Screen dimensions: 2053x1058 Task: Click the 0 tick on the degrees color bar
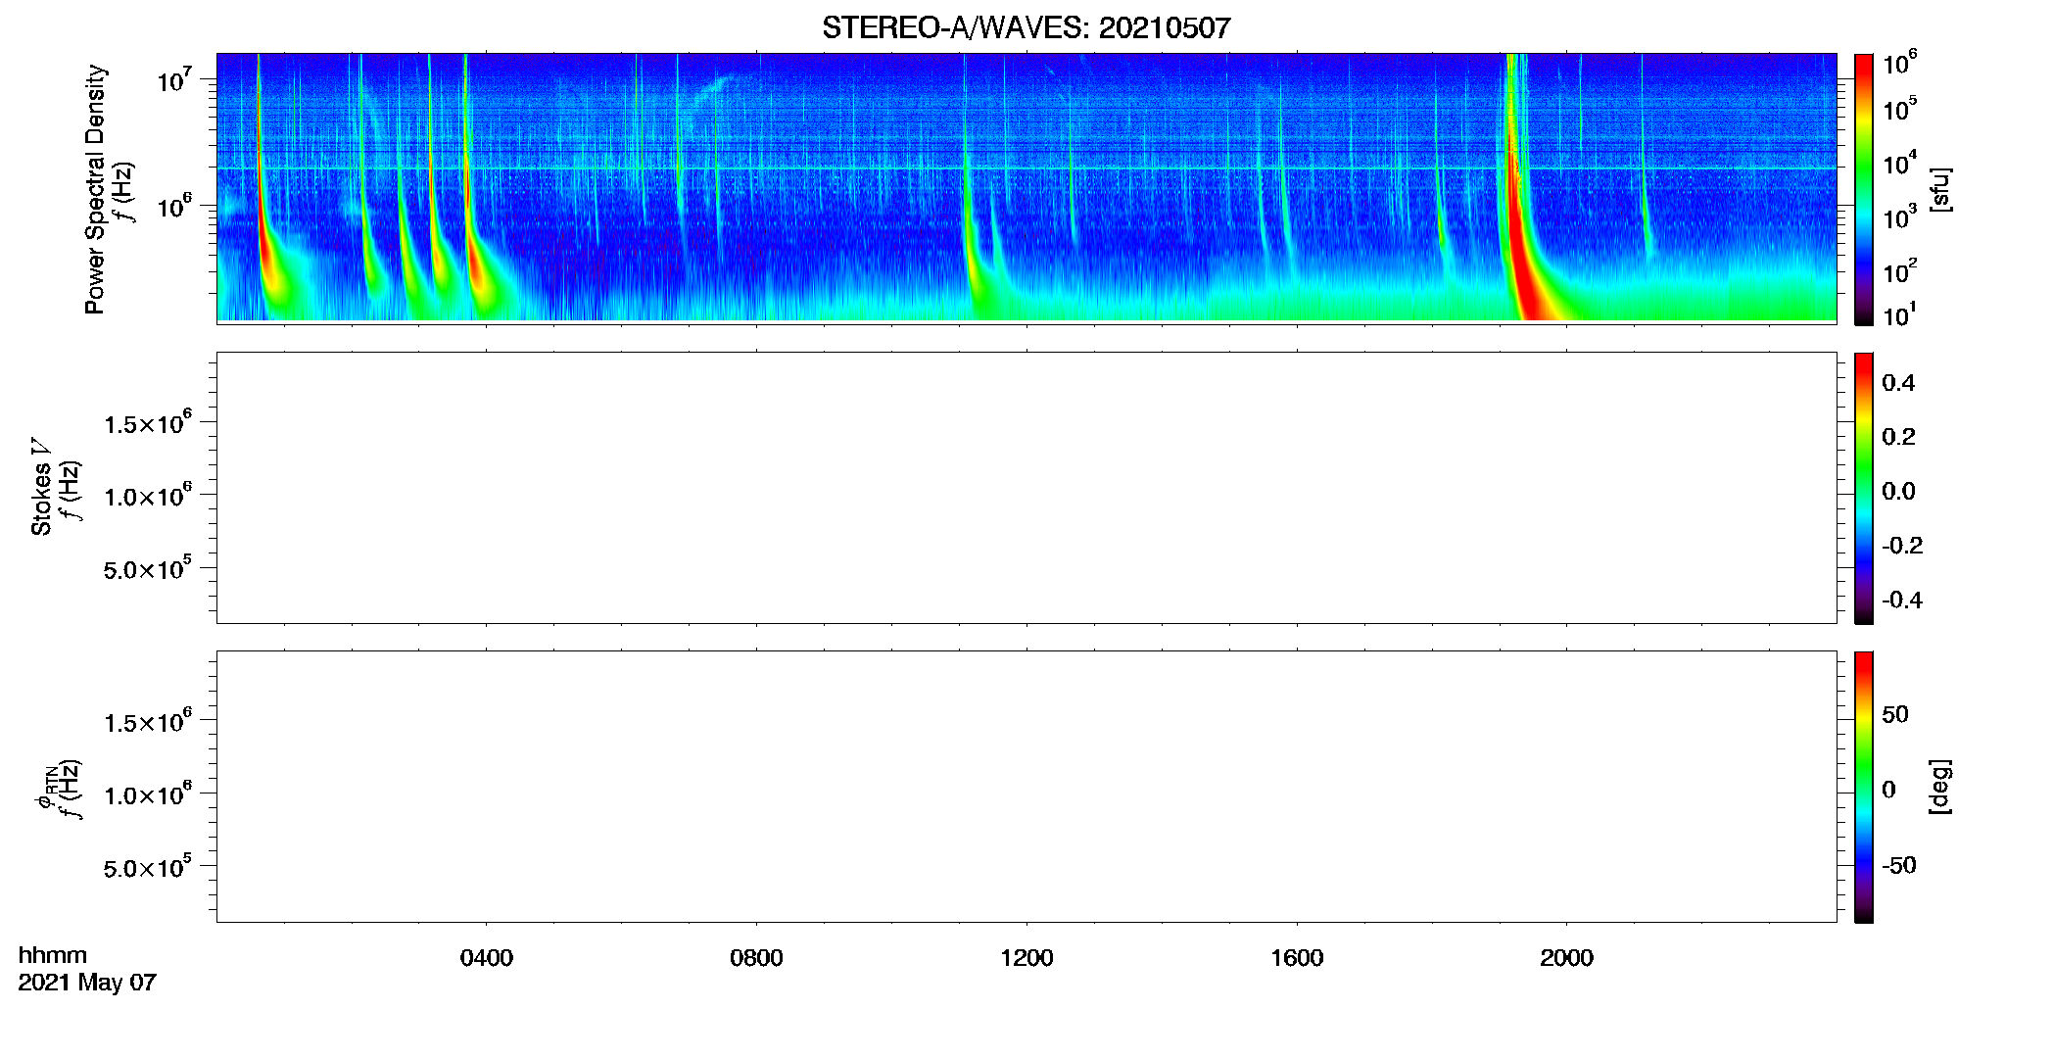1888,790
